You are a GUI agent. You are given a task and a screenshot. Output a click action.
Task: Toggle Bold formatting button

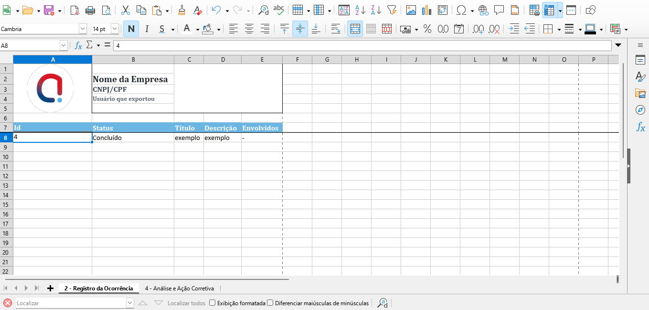[131, 29]
